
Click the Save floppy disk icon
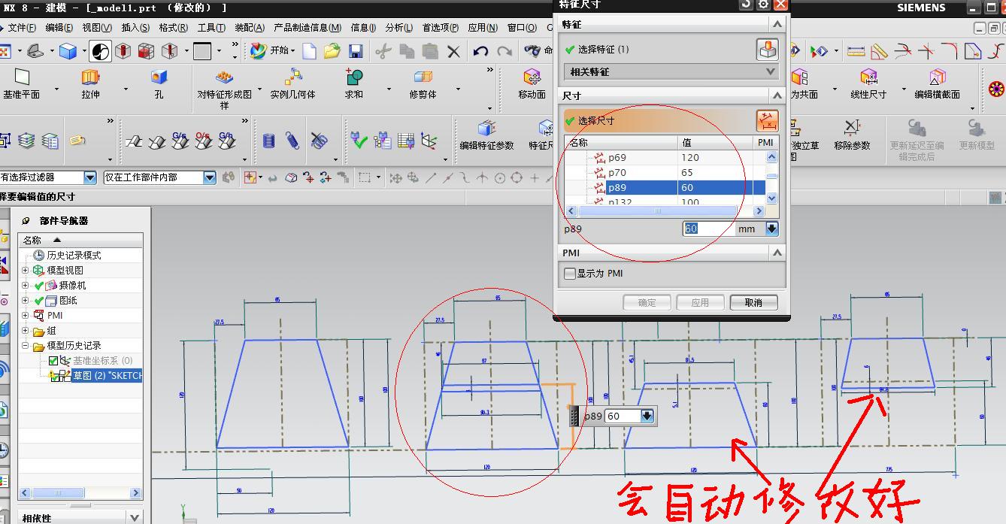[356, 51]
